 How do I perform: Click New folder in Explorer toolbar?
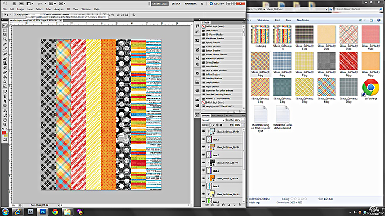point(302,20)
